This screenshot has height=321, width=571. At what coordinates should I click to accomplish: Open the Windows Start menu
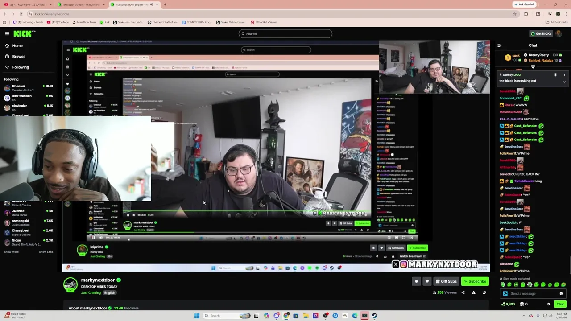[x=197, y=316]
